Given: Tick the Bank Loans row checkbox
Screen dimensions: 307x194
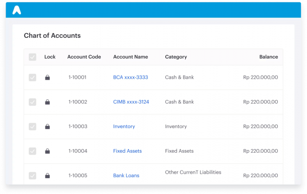Looking at the screenshot, I should click(x=33, y=176).
